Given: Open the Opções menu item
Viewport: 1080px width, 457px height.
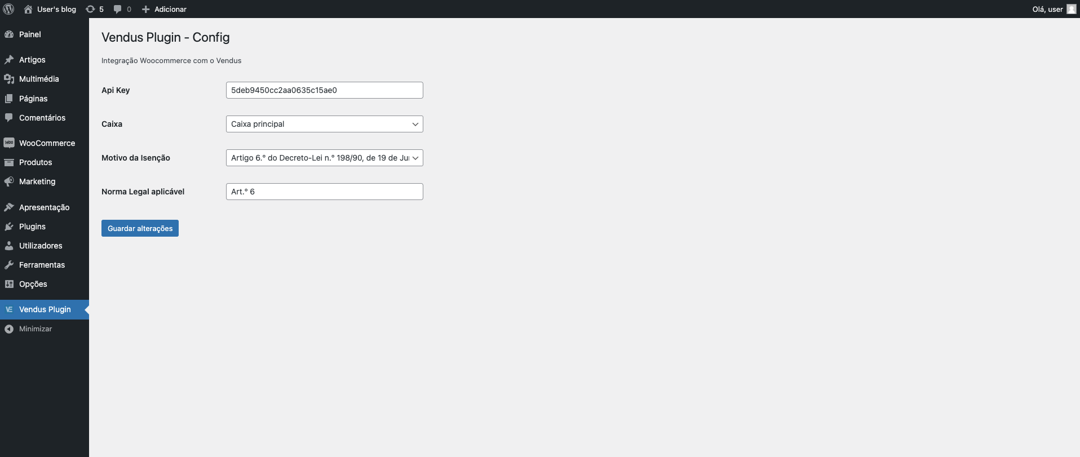Looking at the screenshot, I should [45, 284].
